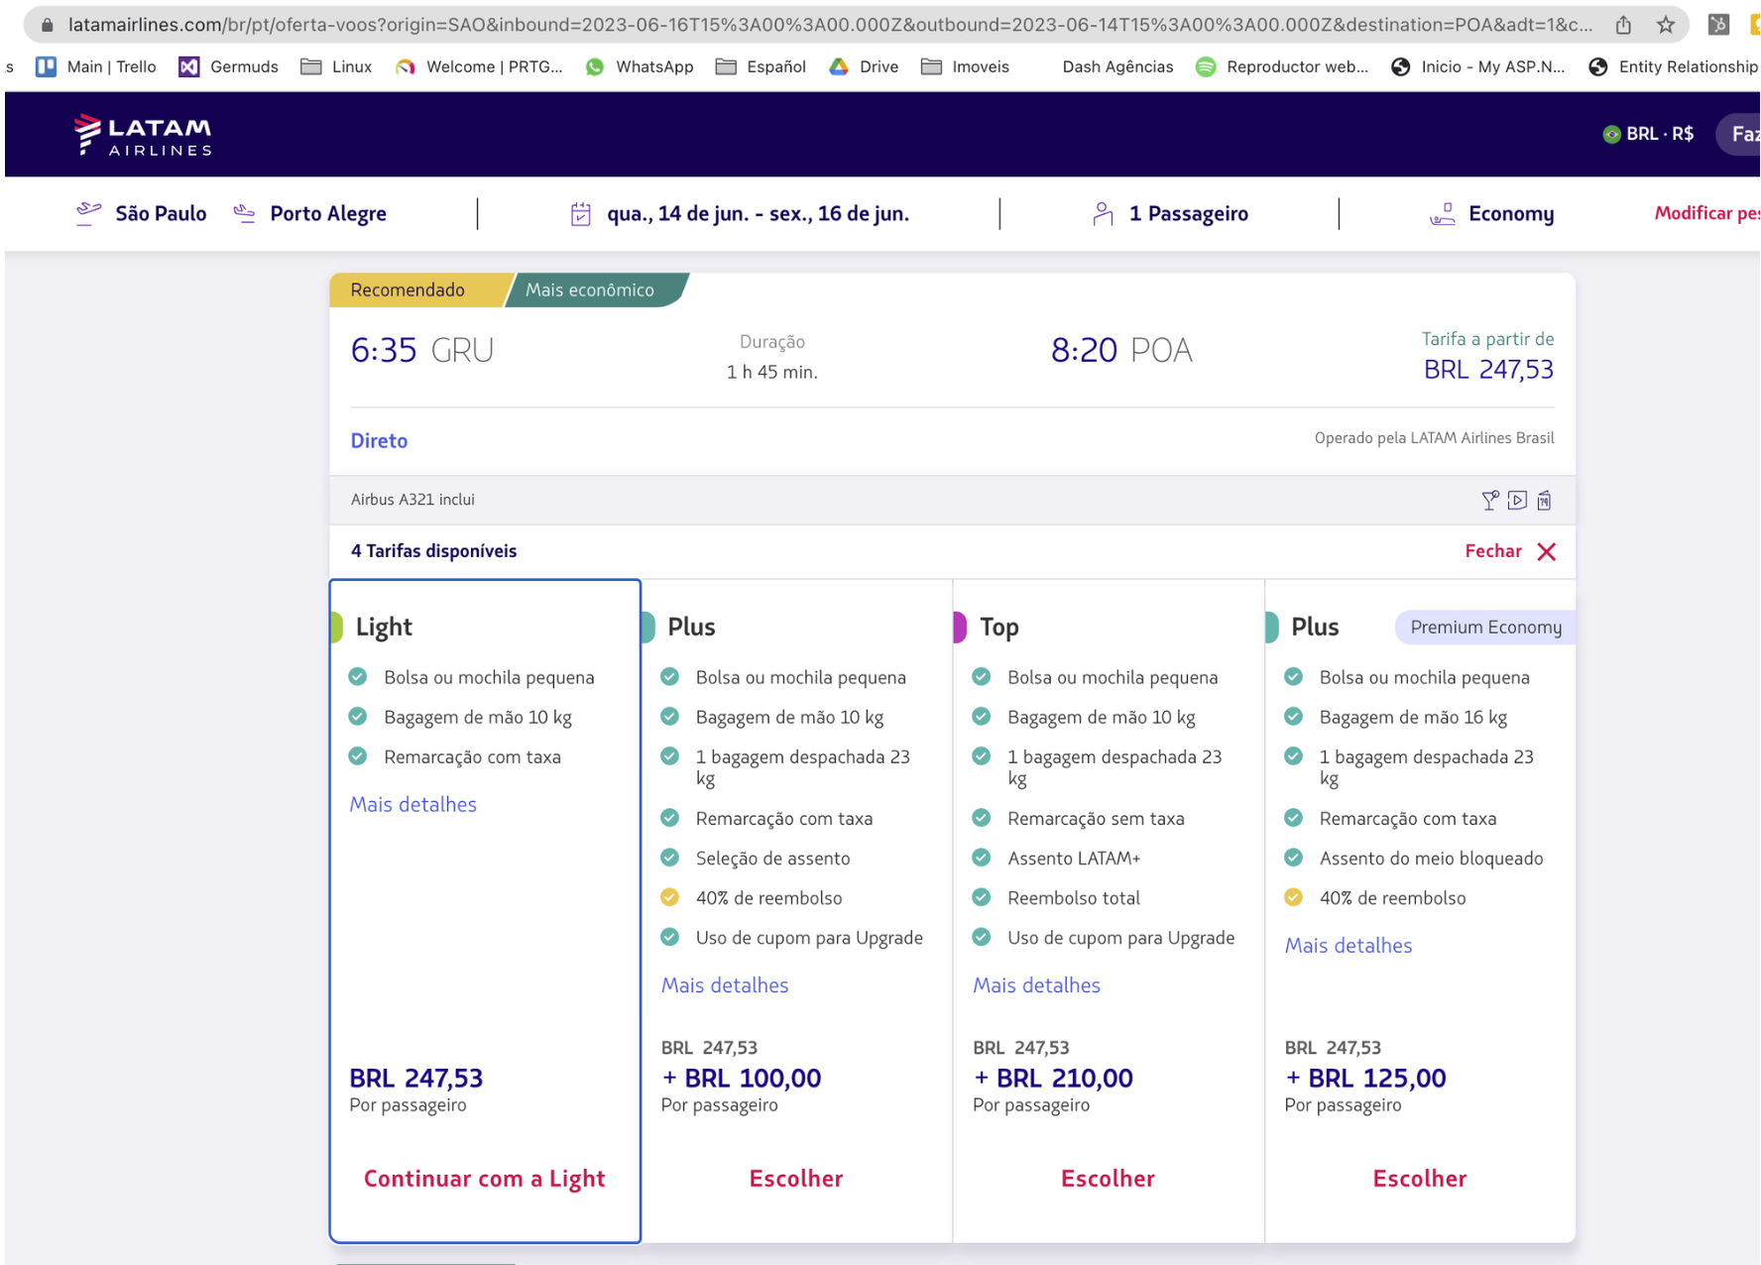Click the 'Reembolso total' feature text

[1074, 898]
